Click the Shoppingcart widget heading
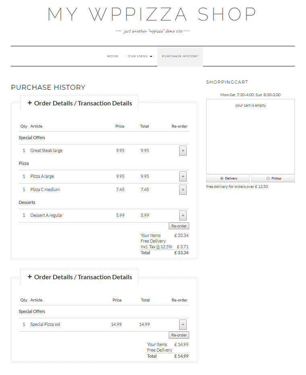Screen dimensions: 306x375 227,82
